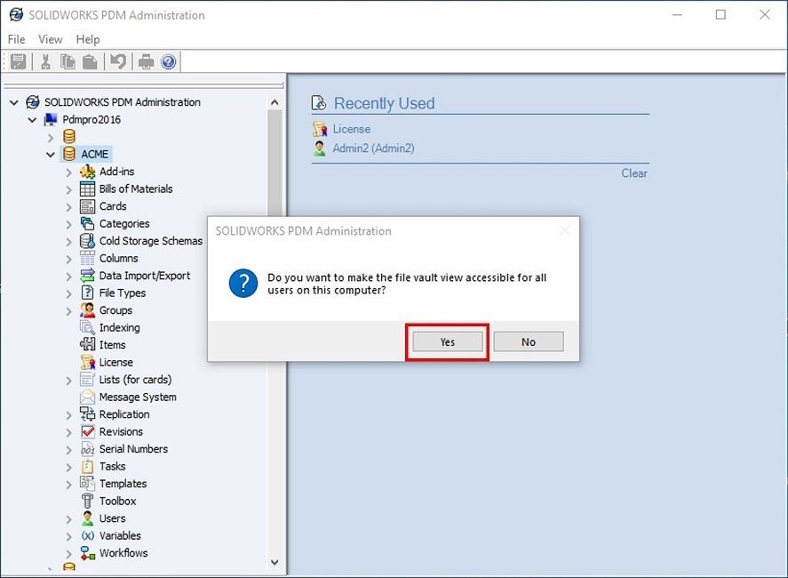Click the Print toolbar icon
The image size is (788, 578).
[x=146, y=61]
